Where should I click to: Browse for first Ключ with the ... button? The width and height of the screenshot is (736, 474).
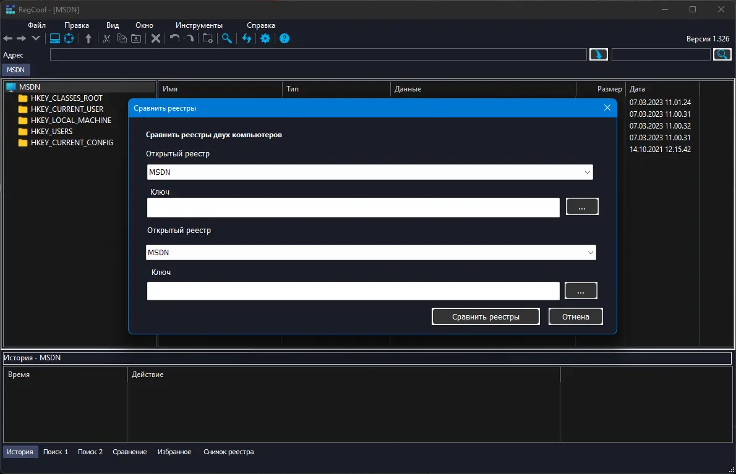click(582, 208)
